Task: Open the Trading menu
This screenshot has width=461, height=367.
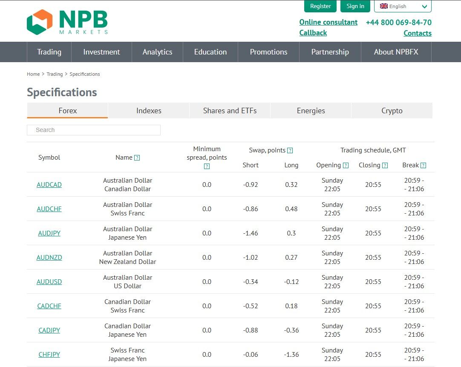Action: (x=49, y=52)
